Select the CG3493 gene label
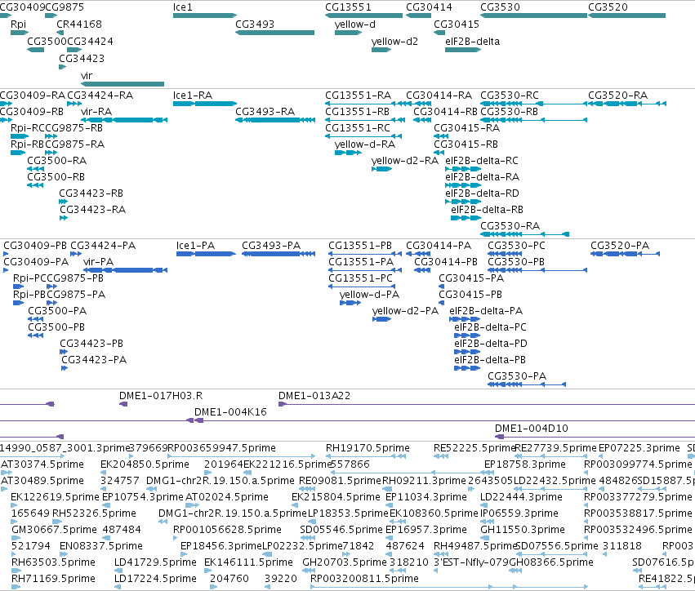Image resolution: width=695 pixels, height=591 pixels. 255,24
